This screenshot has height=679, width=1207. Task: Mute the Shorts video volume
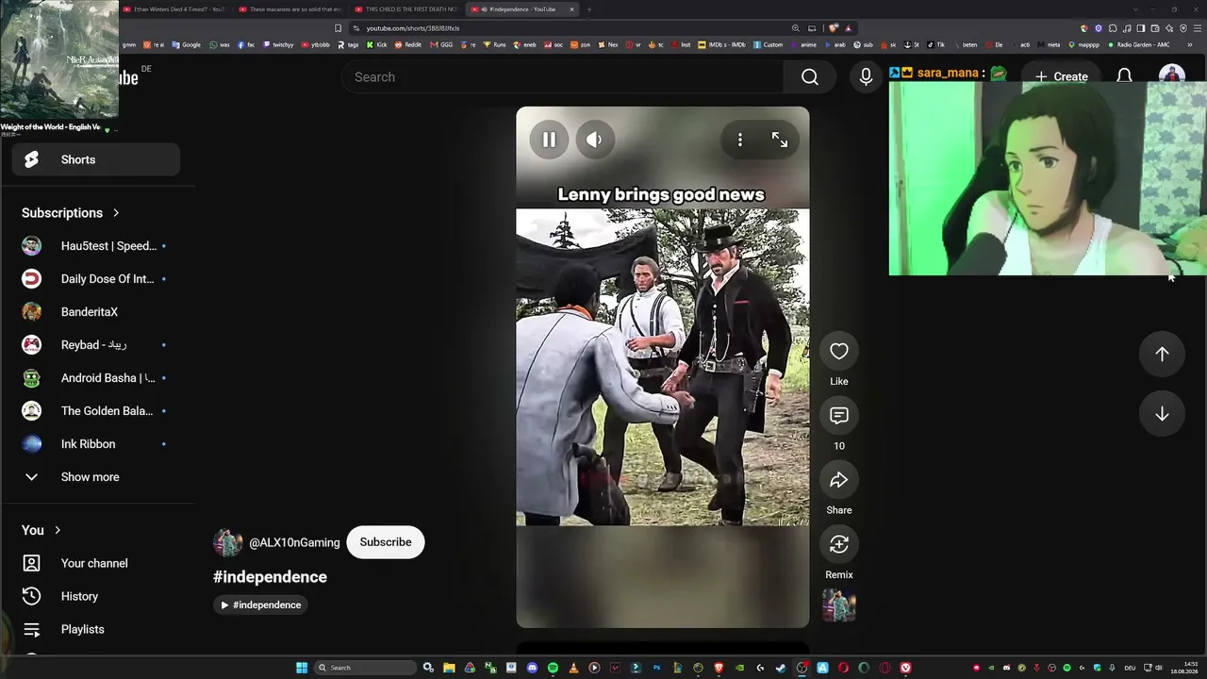594,140
